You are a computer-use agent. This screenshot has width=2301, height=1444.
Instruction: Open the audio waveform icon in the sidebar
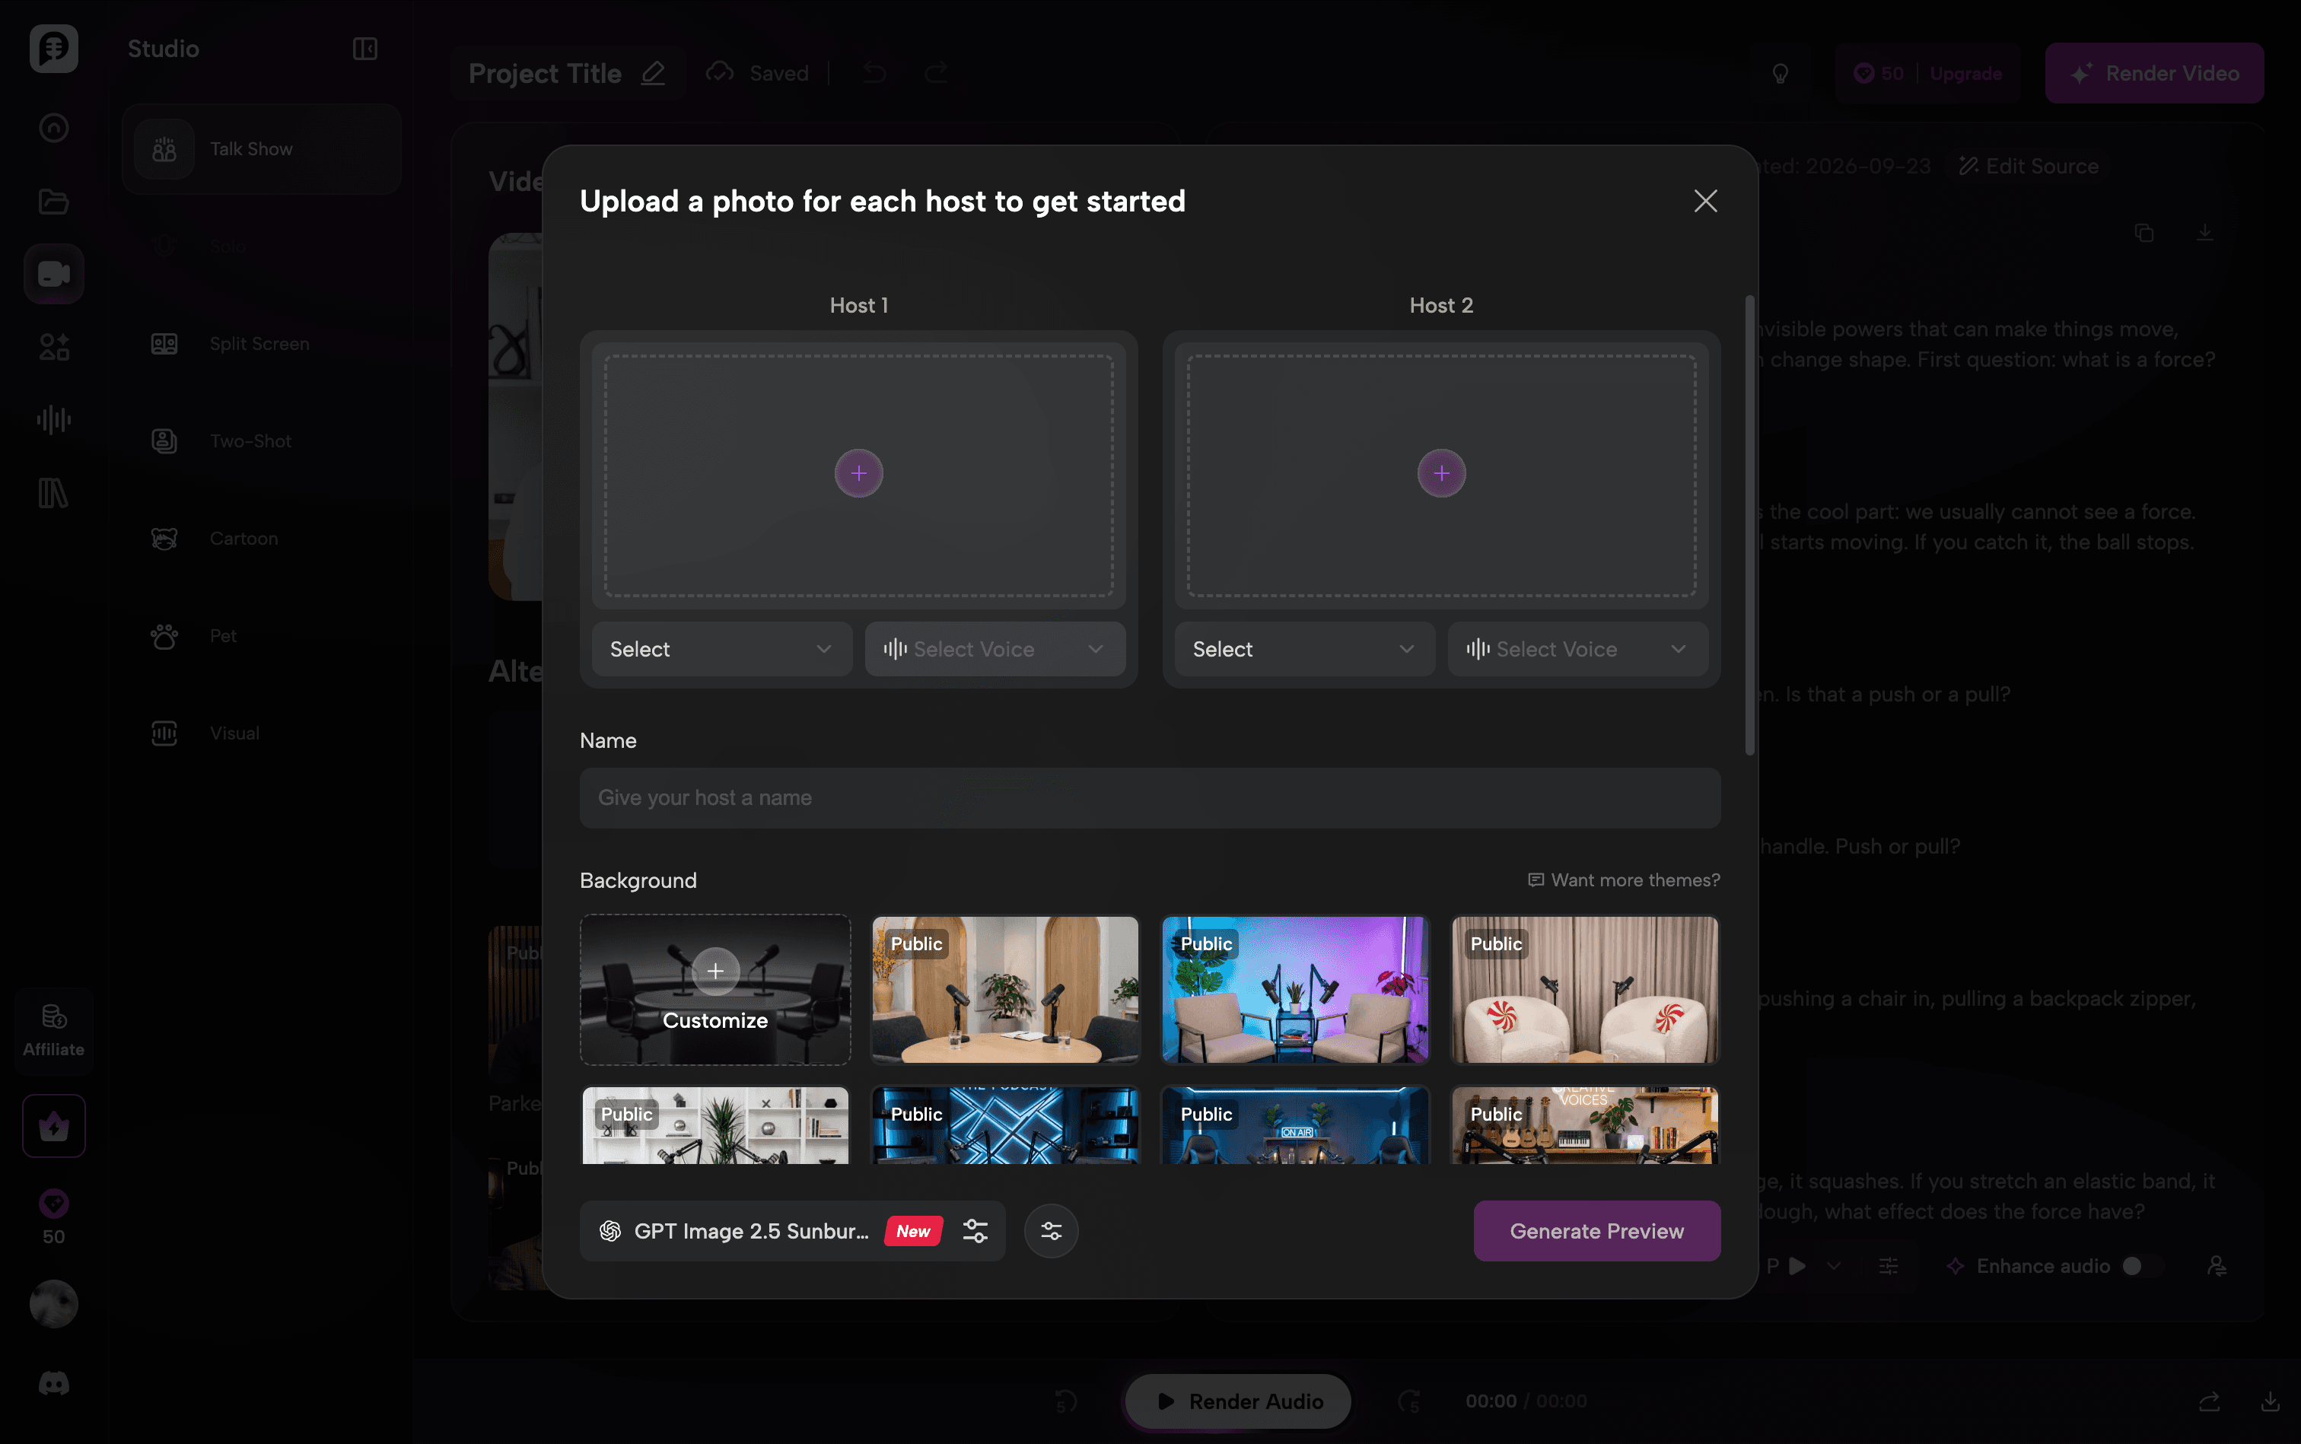click(x=53, y=420)
